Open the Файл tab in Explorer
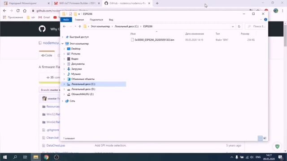Viewport: 287px width, 161px height. tap(66, 20)
